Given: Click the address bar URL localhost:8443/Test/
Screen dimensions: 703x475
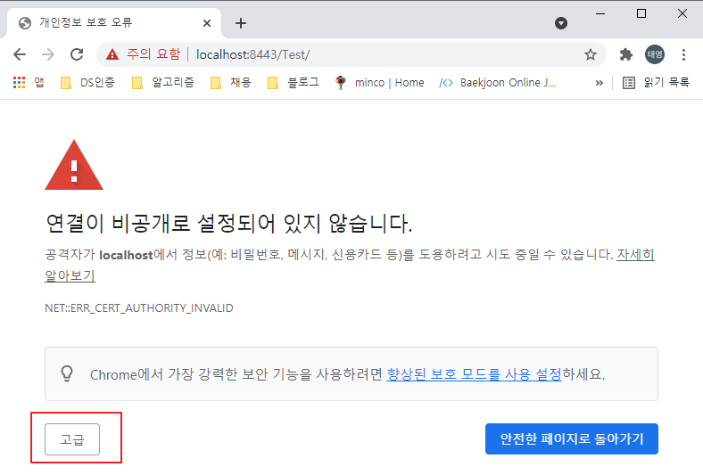Looking at the screenshot, I should pyautogui.click(x=252, y=54).
